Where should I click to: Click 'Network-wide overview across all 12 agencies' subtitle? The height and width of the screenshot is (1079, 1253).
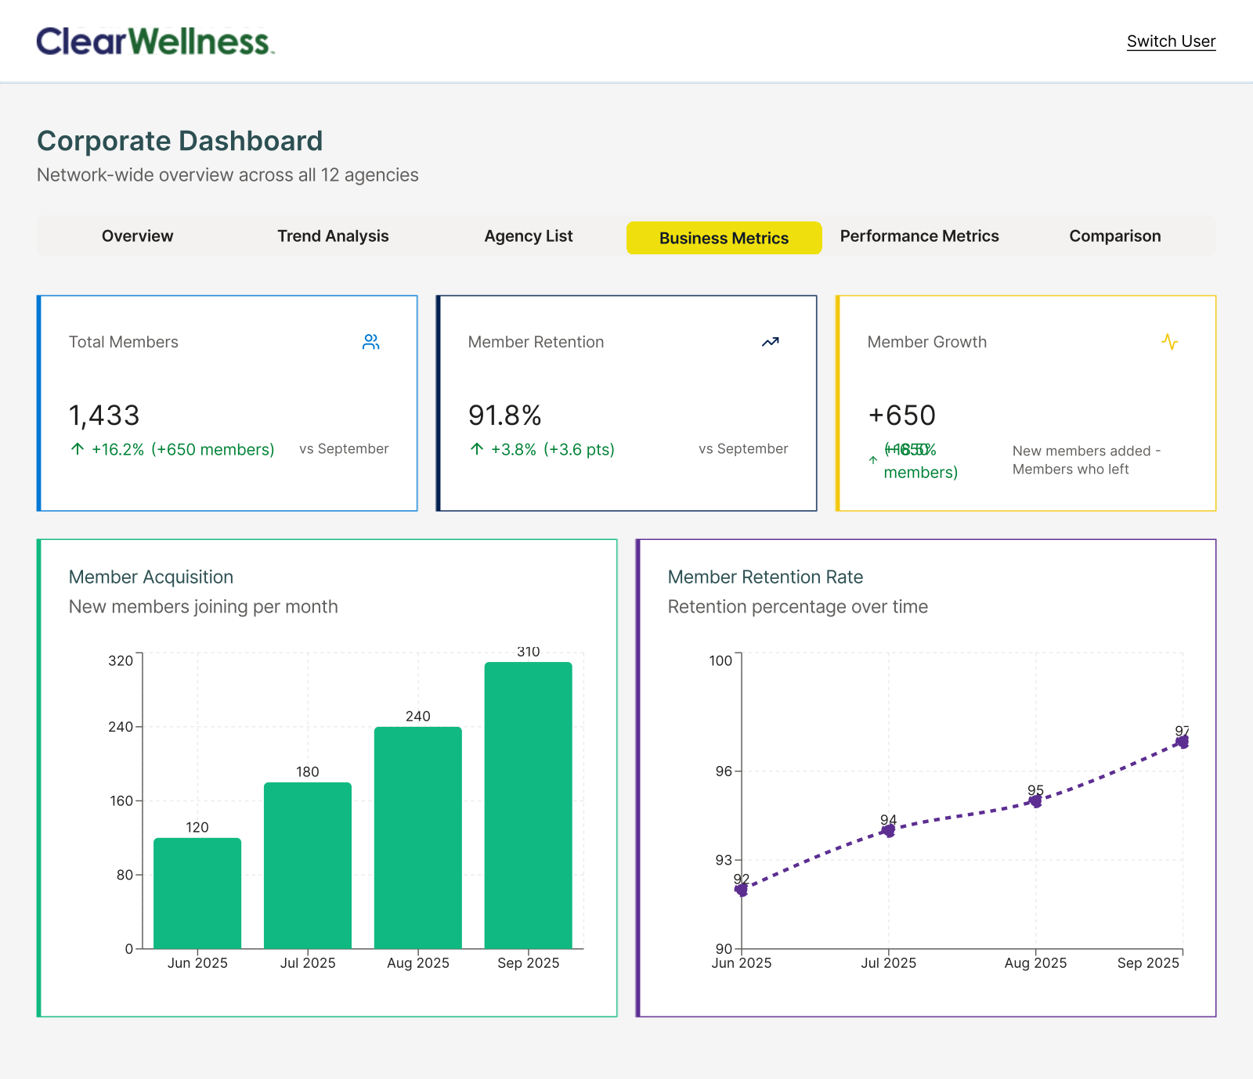pos(228,174)
